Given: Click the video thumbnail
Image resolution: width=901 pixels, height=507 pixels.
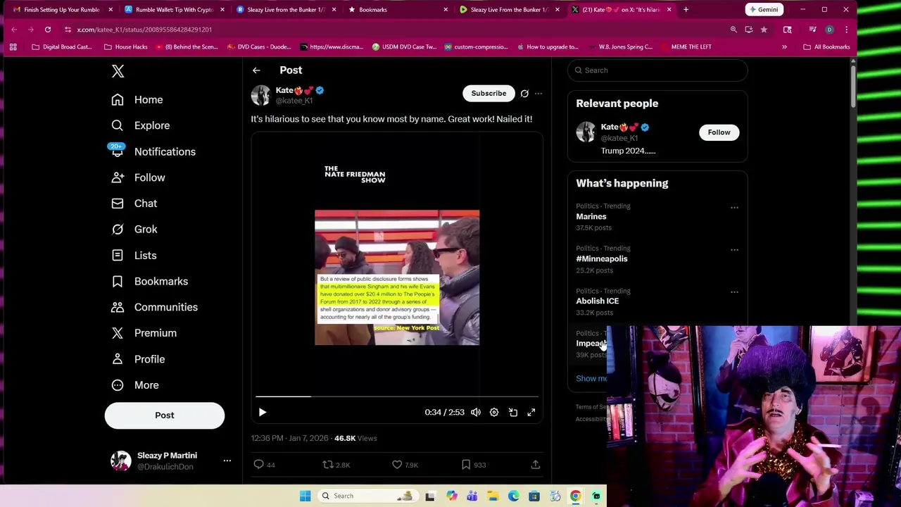Looking at the screenshot, I should tap(397, 277).
